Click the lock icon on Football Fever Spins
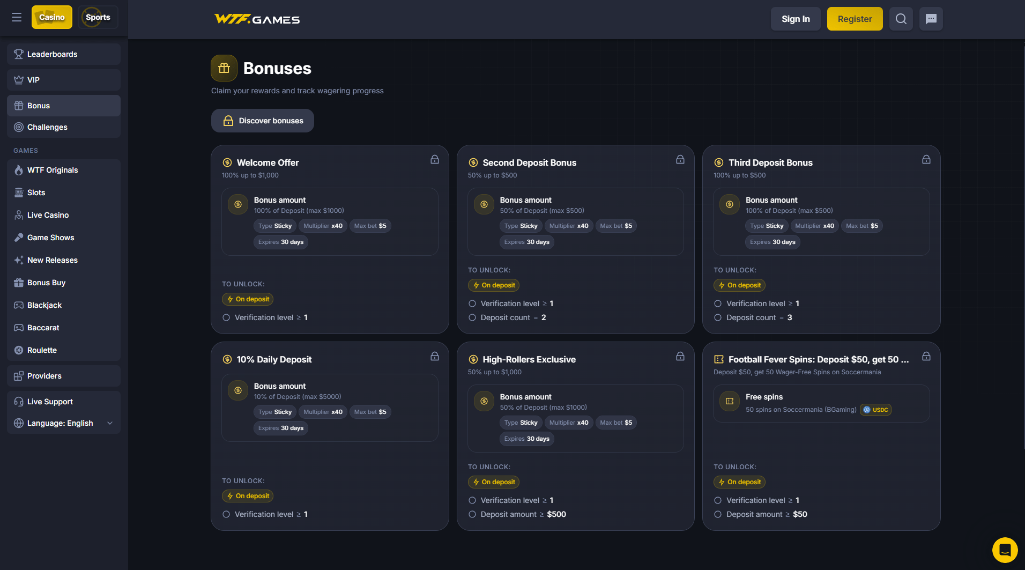 click(926, 356)
